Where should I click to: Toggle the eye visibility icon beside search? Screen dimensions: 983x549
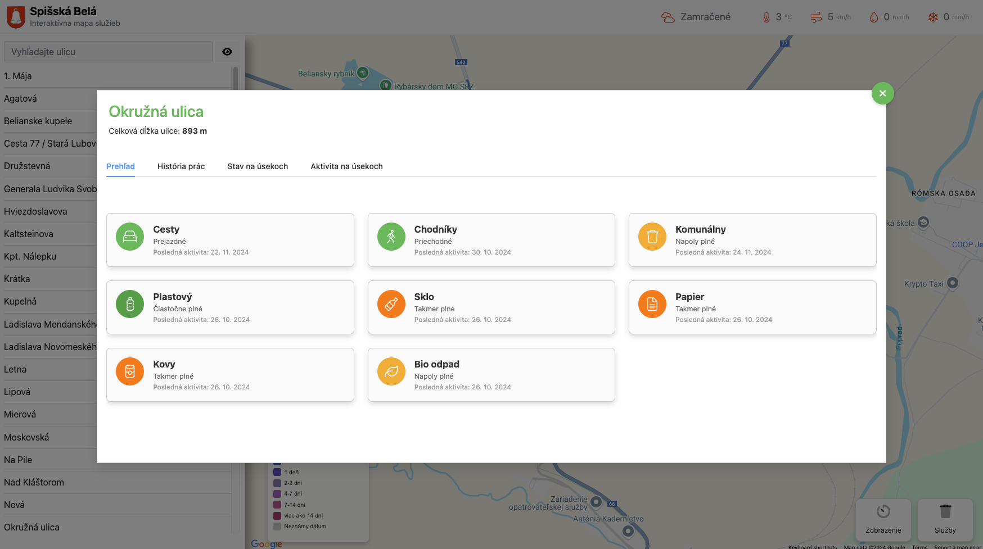tap(227, 52)
